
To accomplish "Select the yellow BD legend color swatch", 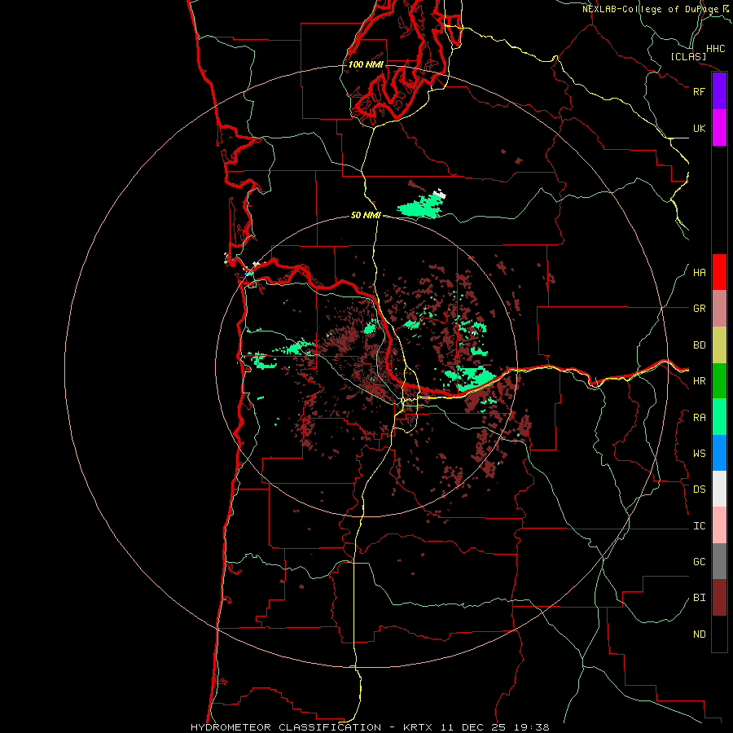I will [719, 345].
